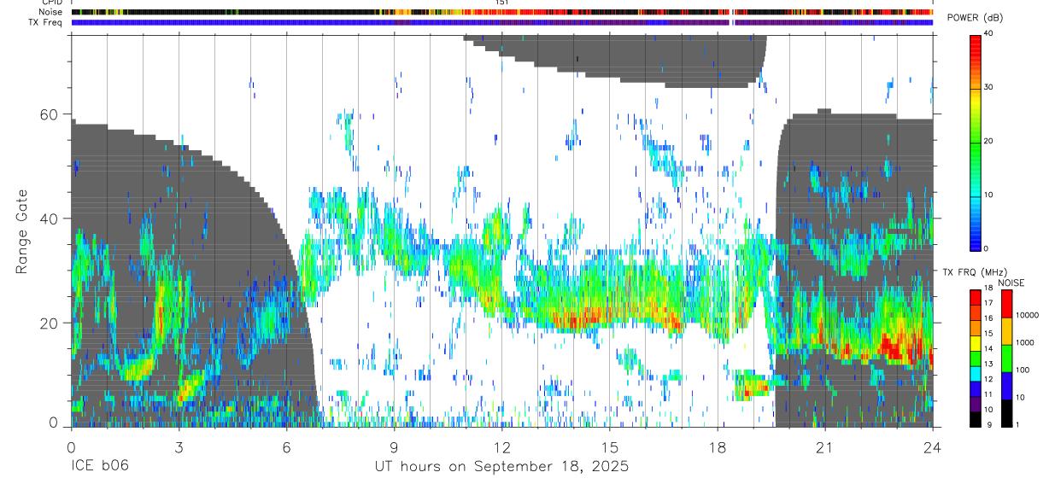This screenshot has width=1049, height=484.
Task: Click the 'TX Freq' row label
Action: [x=46, y=22]
